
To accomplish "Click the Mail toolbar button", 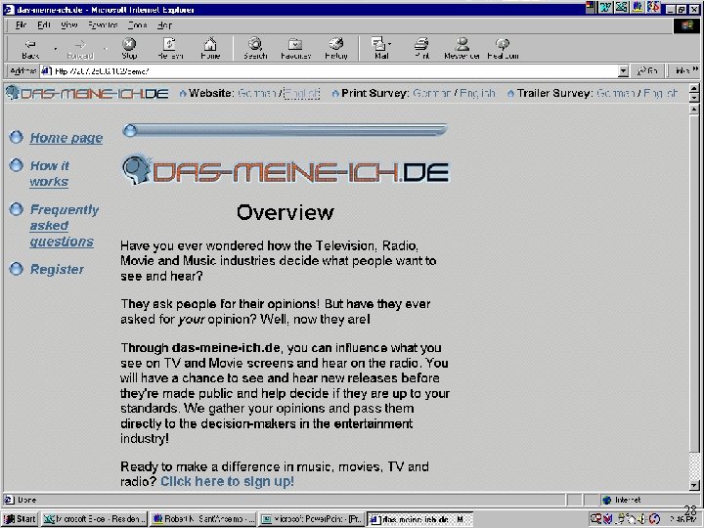I will (379, 49).
